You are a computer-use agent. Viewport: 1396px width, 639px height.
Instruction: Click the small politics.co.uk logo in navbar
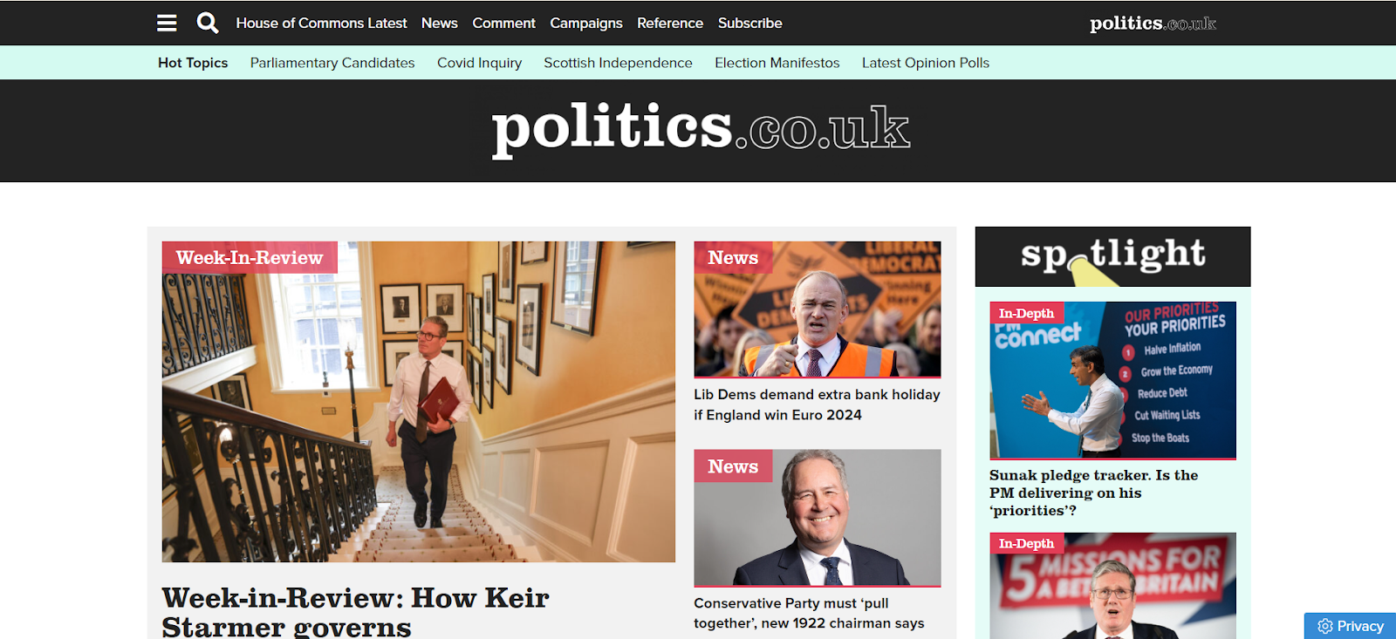coord(1153,24)
